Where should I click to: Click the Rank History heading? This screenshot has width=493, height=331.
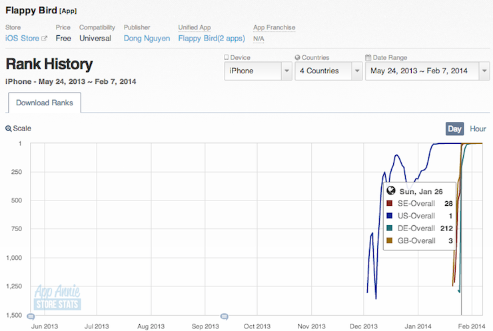click(x=49, y=64)
